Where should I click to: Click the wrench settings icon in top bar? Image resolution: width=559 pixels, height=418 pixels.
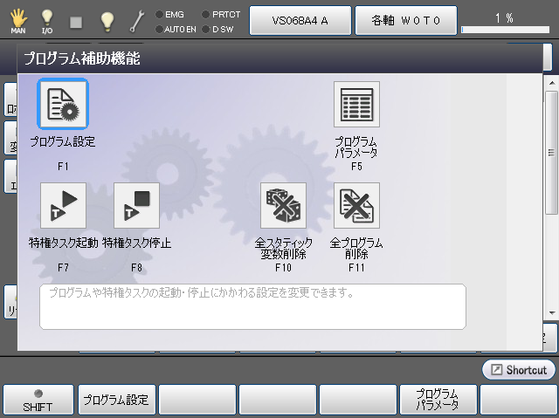pos(137,21)
